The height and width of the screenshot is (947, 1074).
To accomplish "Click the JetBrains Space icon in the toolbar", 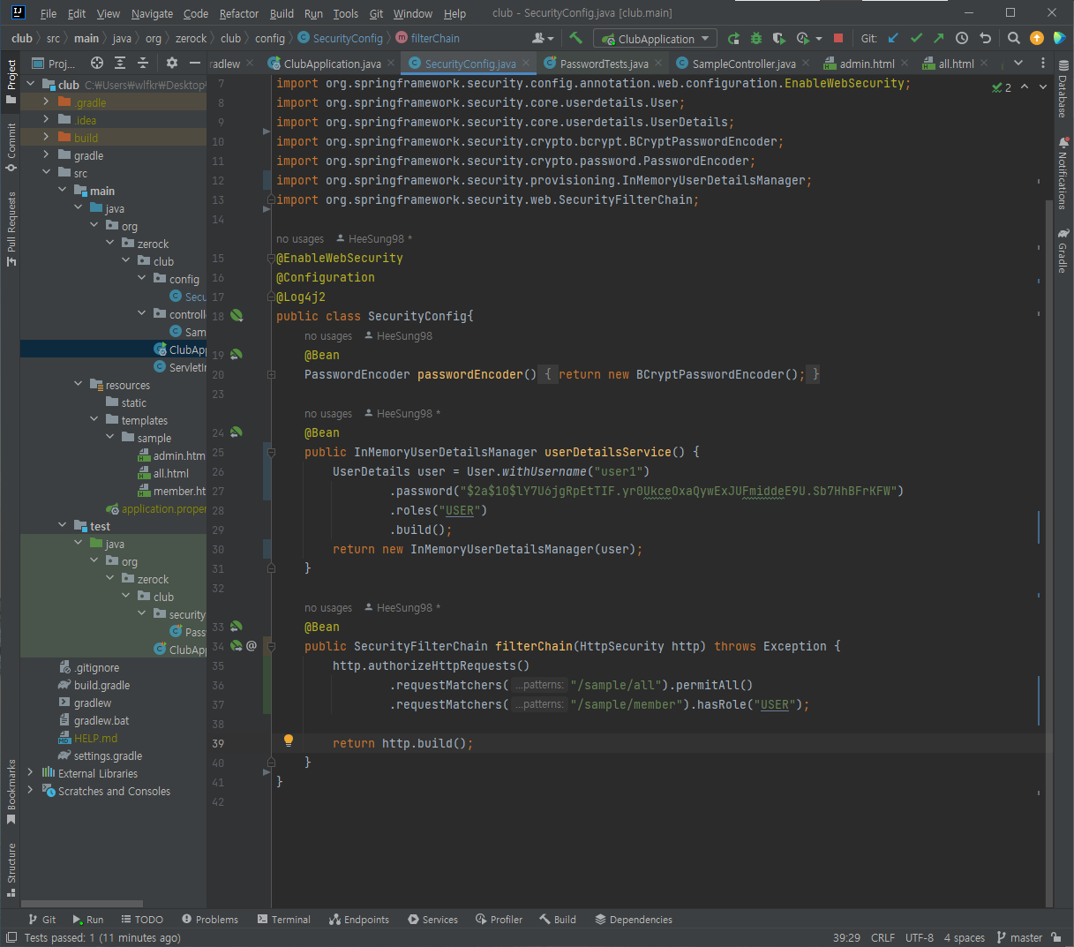I will coord(1060,38).
